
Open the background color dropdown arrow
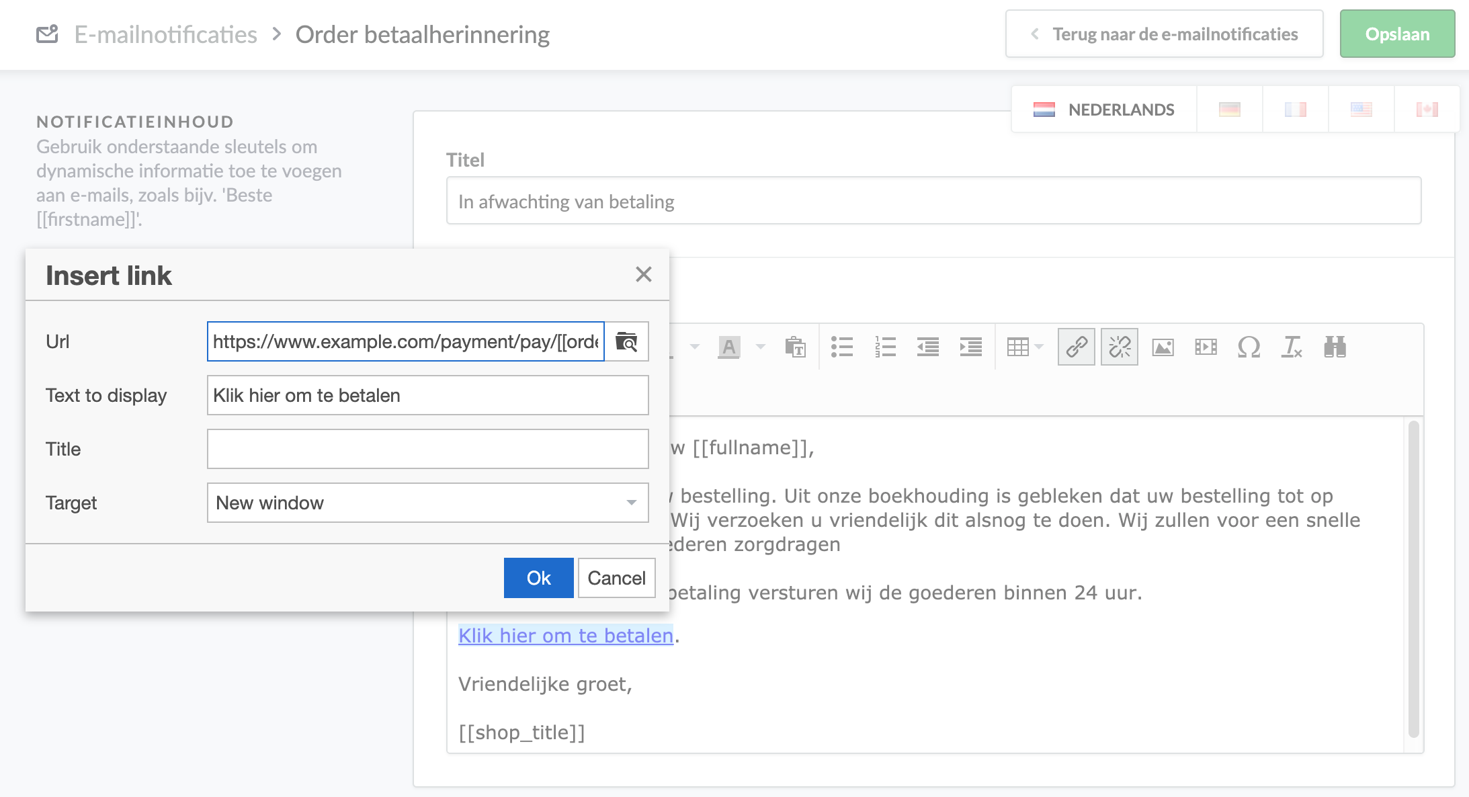[761, 347]
